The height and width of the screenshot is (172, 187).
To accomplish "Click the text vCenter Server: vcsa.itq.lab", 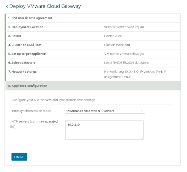I will (x=124, y=27).
